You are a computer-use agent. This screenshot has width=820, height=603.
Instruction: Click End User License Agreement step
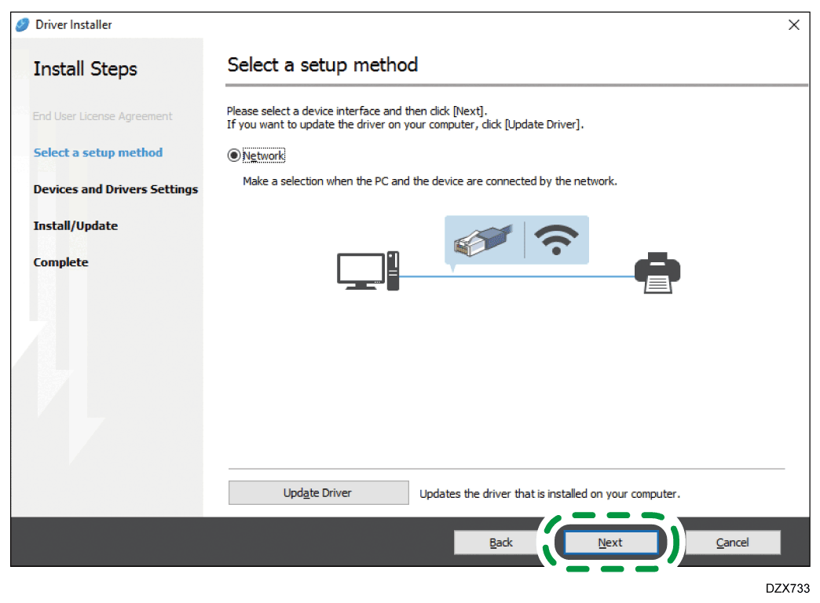pyautogui.click(x=102, y=116)
